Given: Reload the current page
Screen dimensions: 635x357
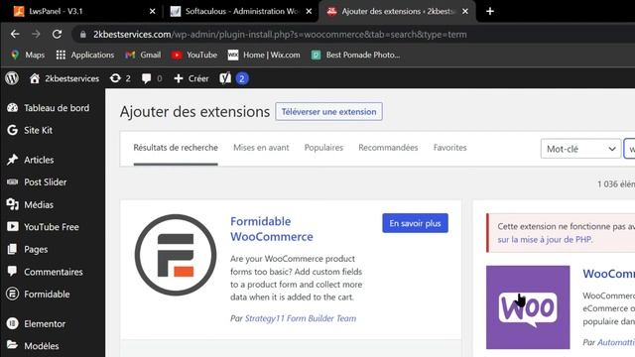Looking at the screenshot, I should (58, 35).
